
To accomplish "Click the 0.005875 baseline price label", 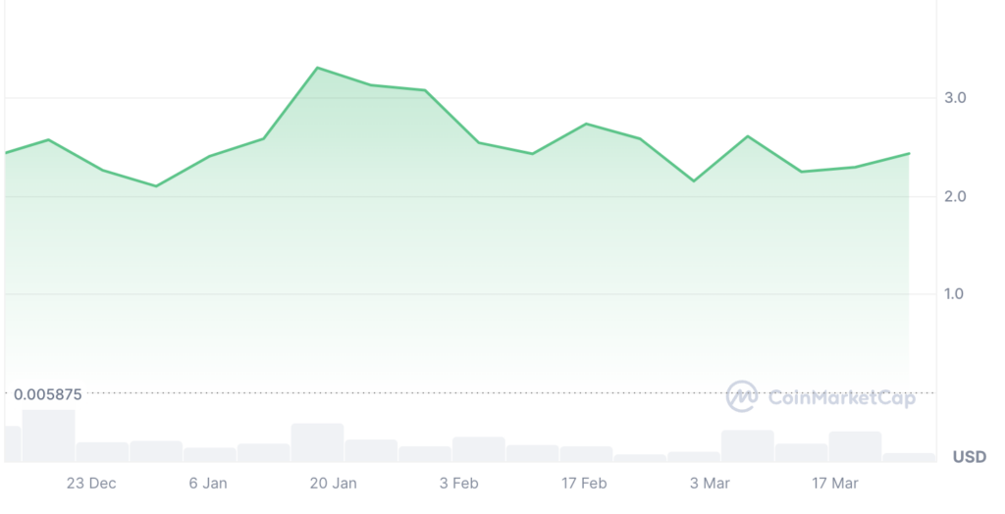I will [48, 394].
